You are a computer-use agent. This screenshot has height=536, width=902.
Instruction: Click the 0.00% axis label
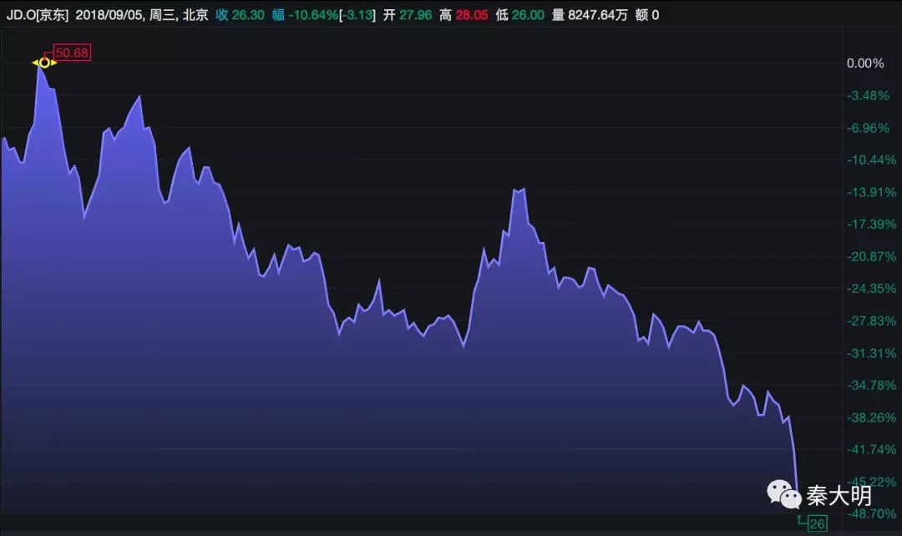(864, 63)
